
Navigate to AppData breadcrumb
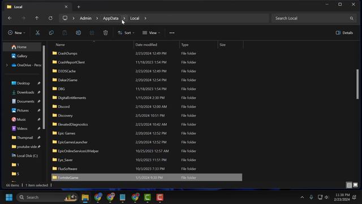111,18
